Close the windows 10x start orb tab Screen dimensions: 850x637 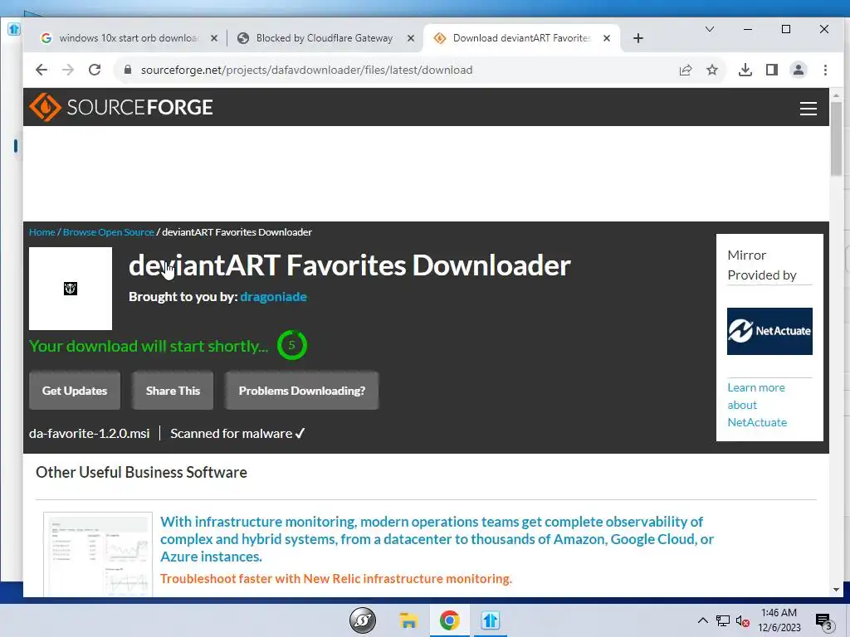click(x=214, y=38)
